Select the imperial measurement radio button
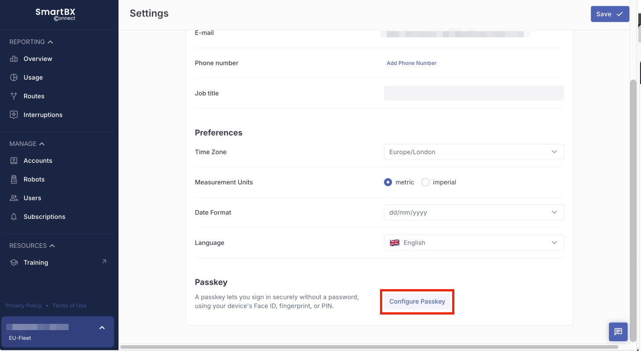This screenshot has width=641, height=351. [x=425, y=182]
